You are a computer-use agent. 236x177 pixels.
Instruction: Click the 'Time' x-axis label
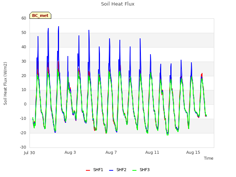(x=209, y=158)
